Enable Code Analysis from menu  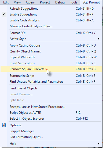click(51, 20)
